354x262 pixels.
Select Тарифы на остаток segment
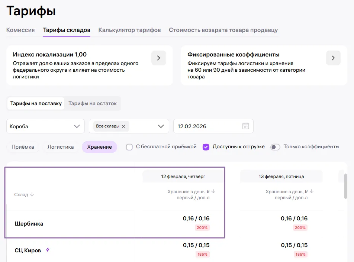tap(93, 104)
